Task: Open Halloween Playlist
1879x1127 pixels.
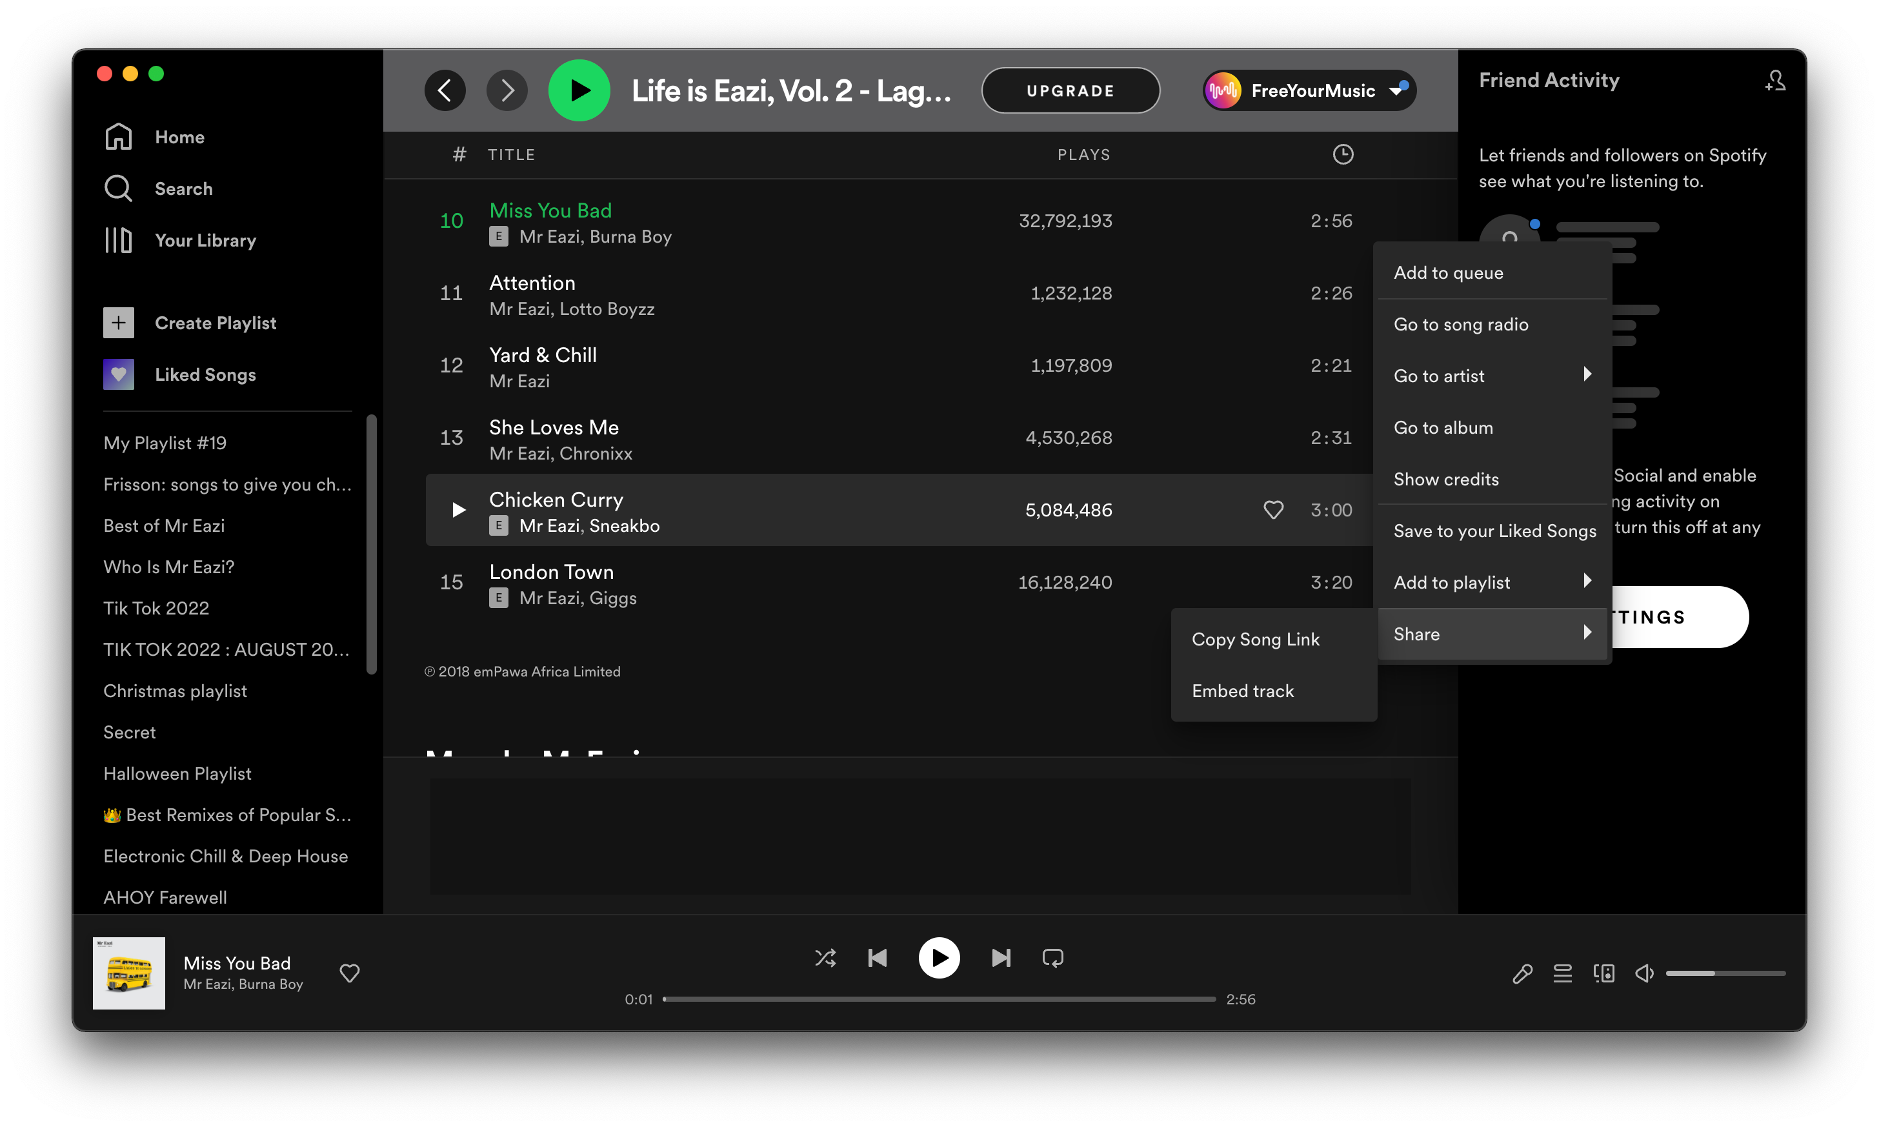Action: (177, 773)
